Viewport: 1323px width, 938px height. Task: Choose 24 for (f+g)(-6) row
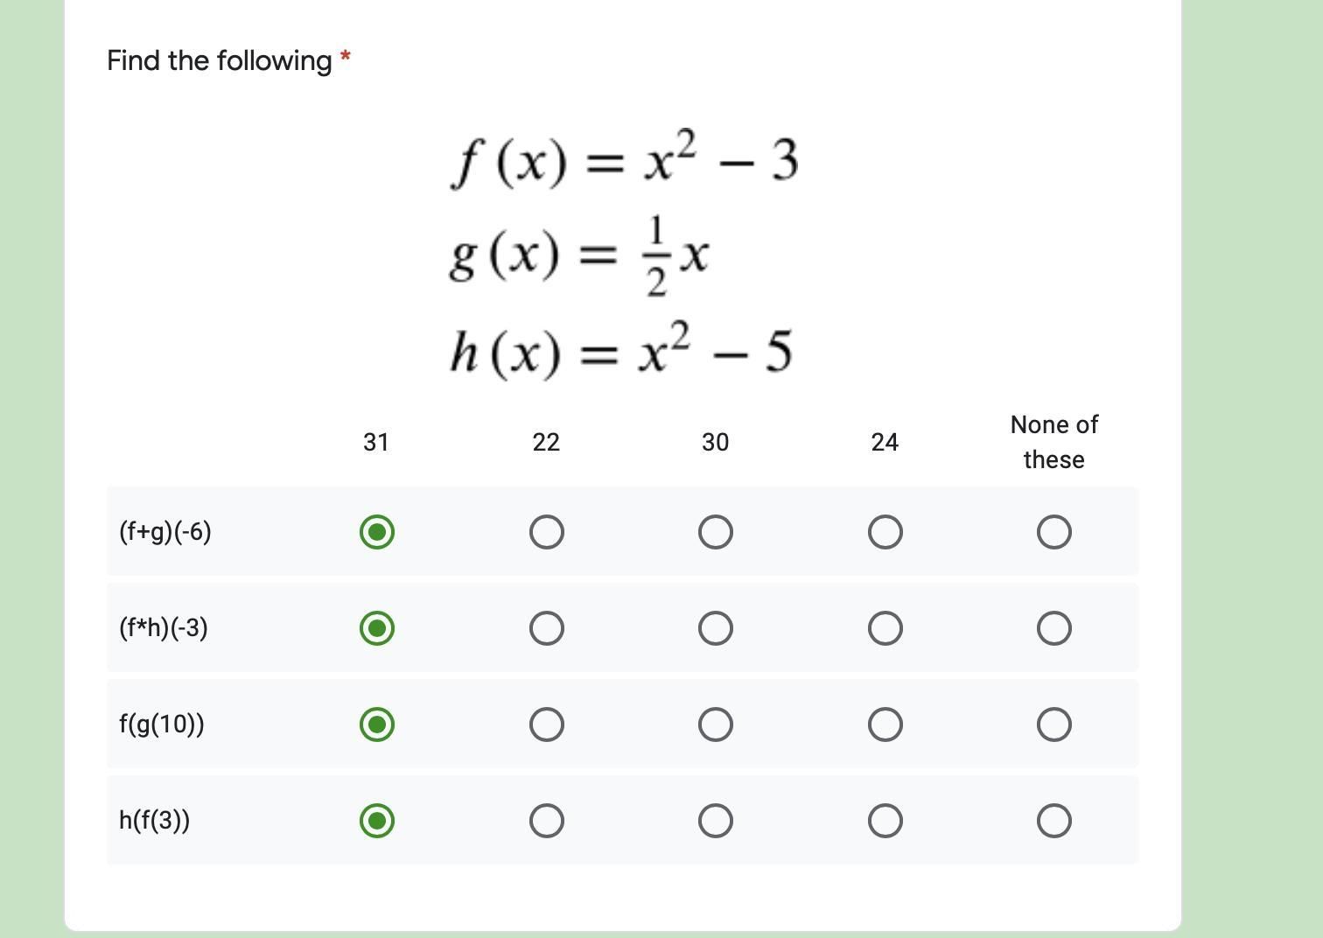[x=885, y=532]
